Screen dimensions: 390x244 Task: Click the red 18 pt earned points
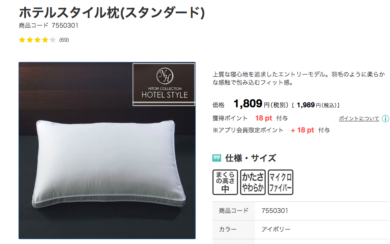264,118
